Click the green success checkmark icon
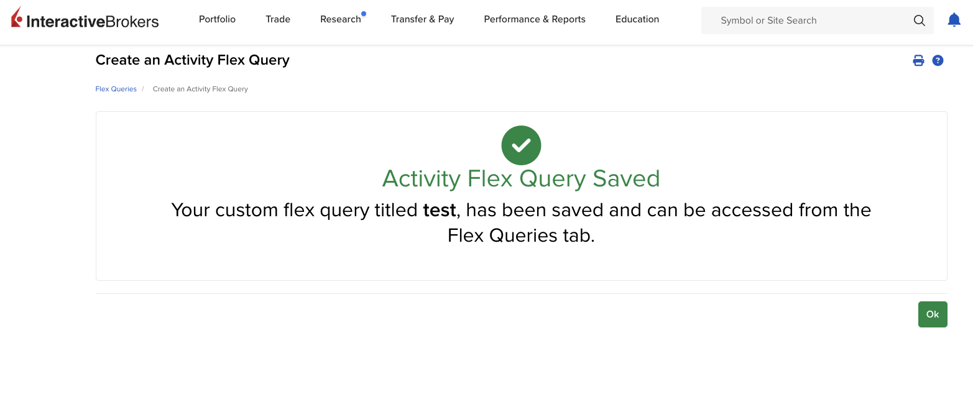 click(x=521, y=145)
